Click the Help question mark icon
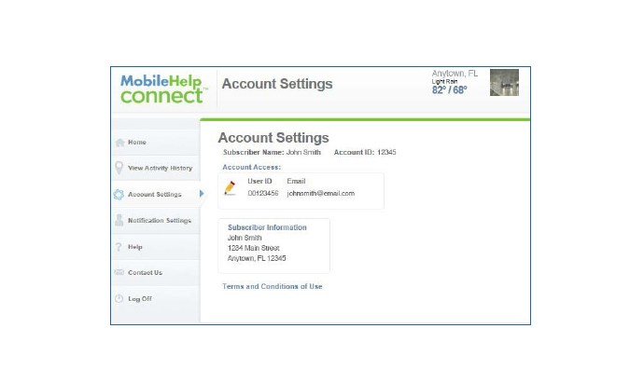 (x=119, y=247)
